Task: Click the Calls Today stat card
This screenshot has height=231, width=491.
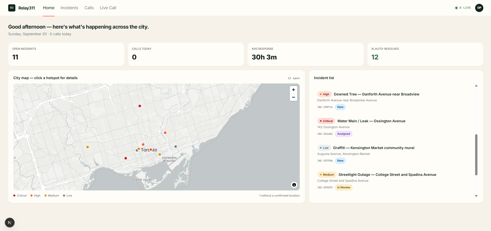Action: point(186,54)
